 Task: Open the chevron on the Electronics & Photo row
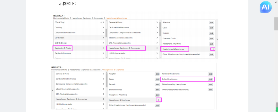click(x=103, y=48)
